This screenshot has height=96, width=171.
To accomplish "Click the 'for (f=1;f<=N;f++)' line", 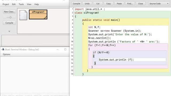I will pyautogui.click(x=102, y=45).
